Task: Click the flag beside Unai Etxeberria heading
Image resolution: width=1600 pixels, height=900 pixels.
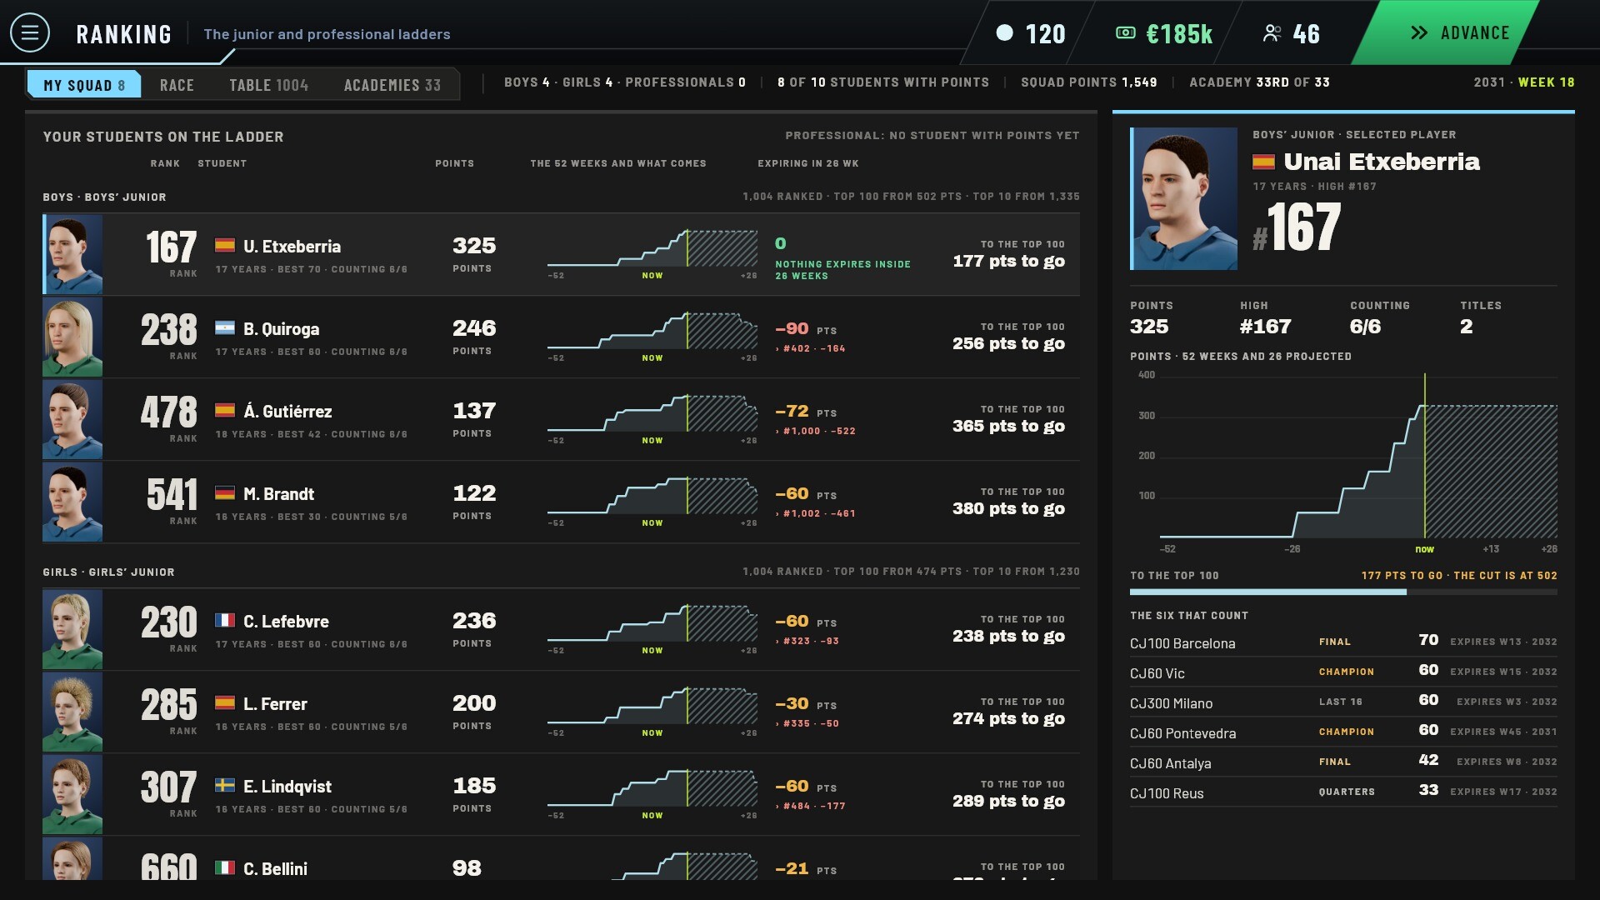Action: pos(1263,162)
